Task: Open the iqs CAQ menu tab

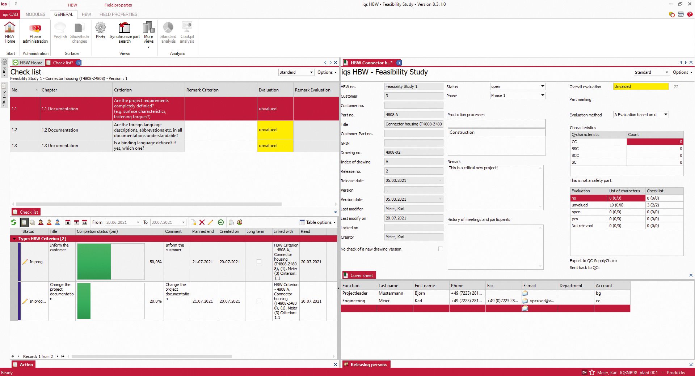Action: [x=10, y=14]
